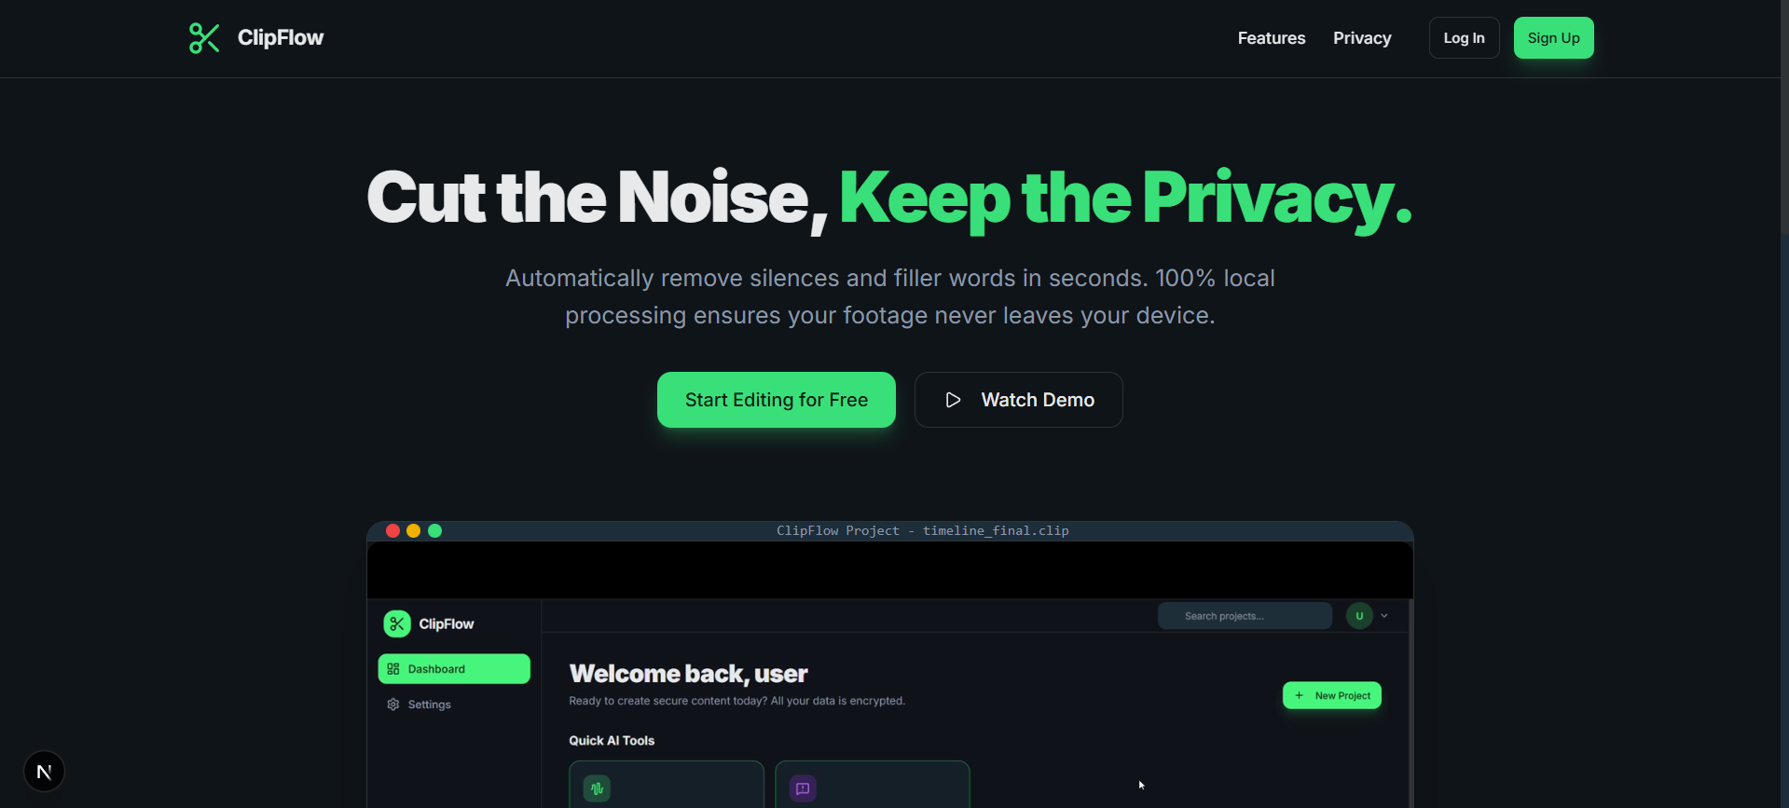Click the play icon in Watch Demo
The height and width of the screenshot is (808, 1789).
tap(953, 400)
